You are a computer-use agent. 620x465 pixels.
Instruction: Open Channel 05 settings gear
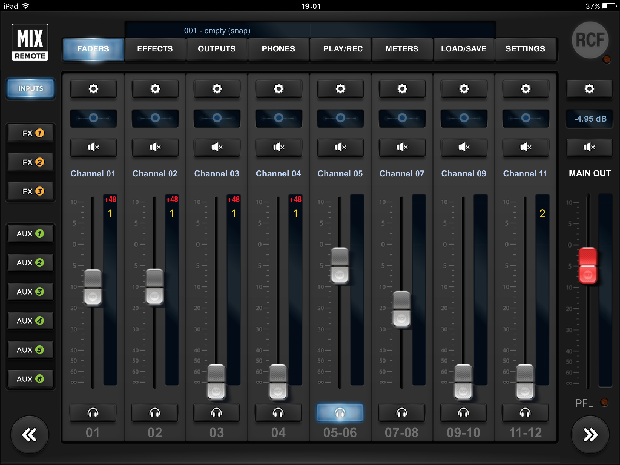click(x=340, y=89)
